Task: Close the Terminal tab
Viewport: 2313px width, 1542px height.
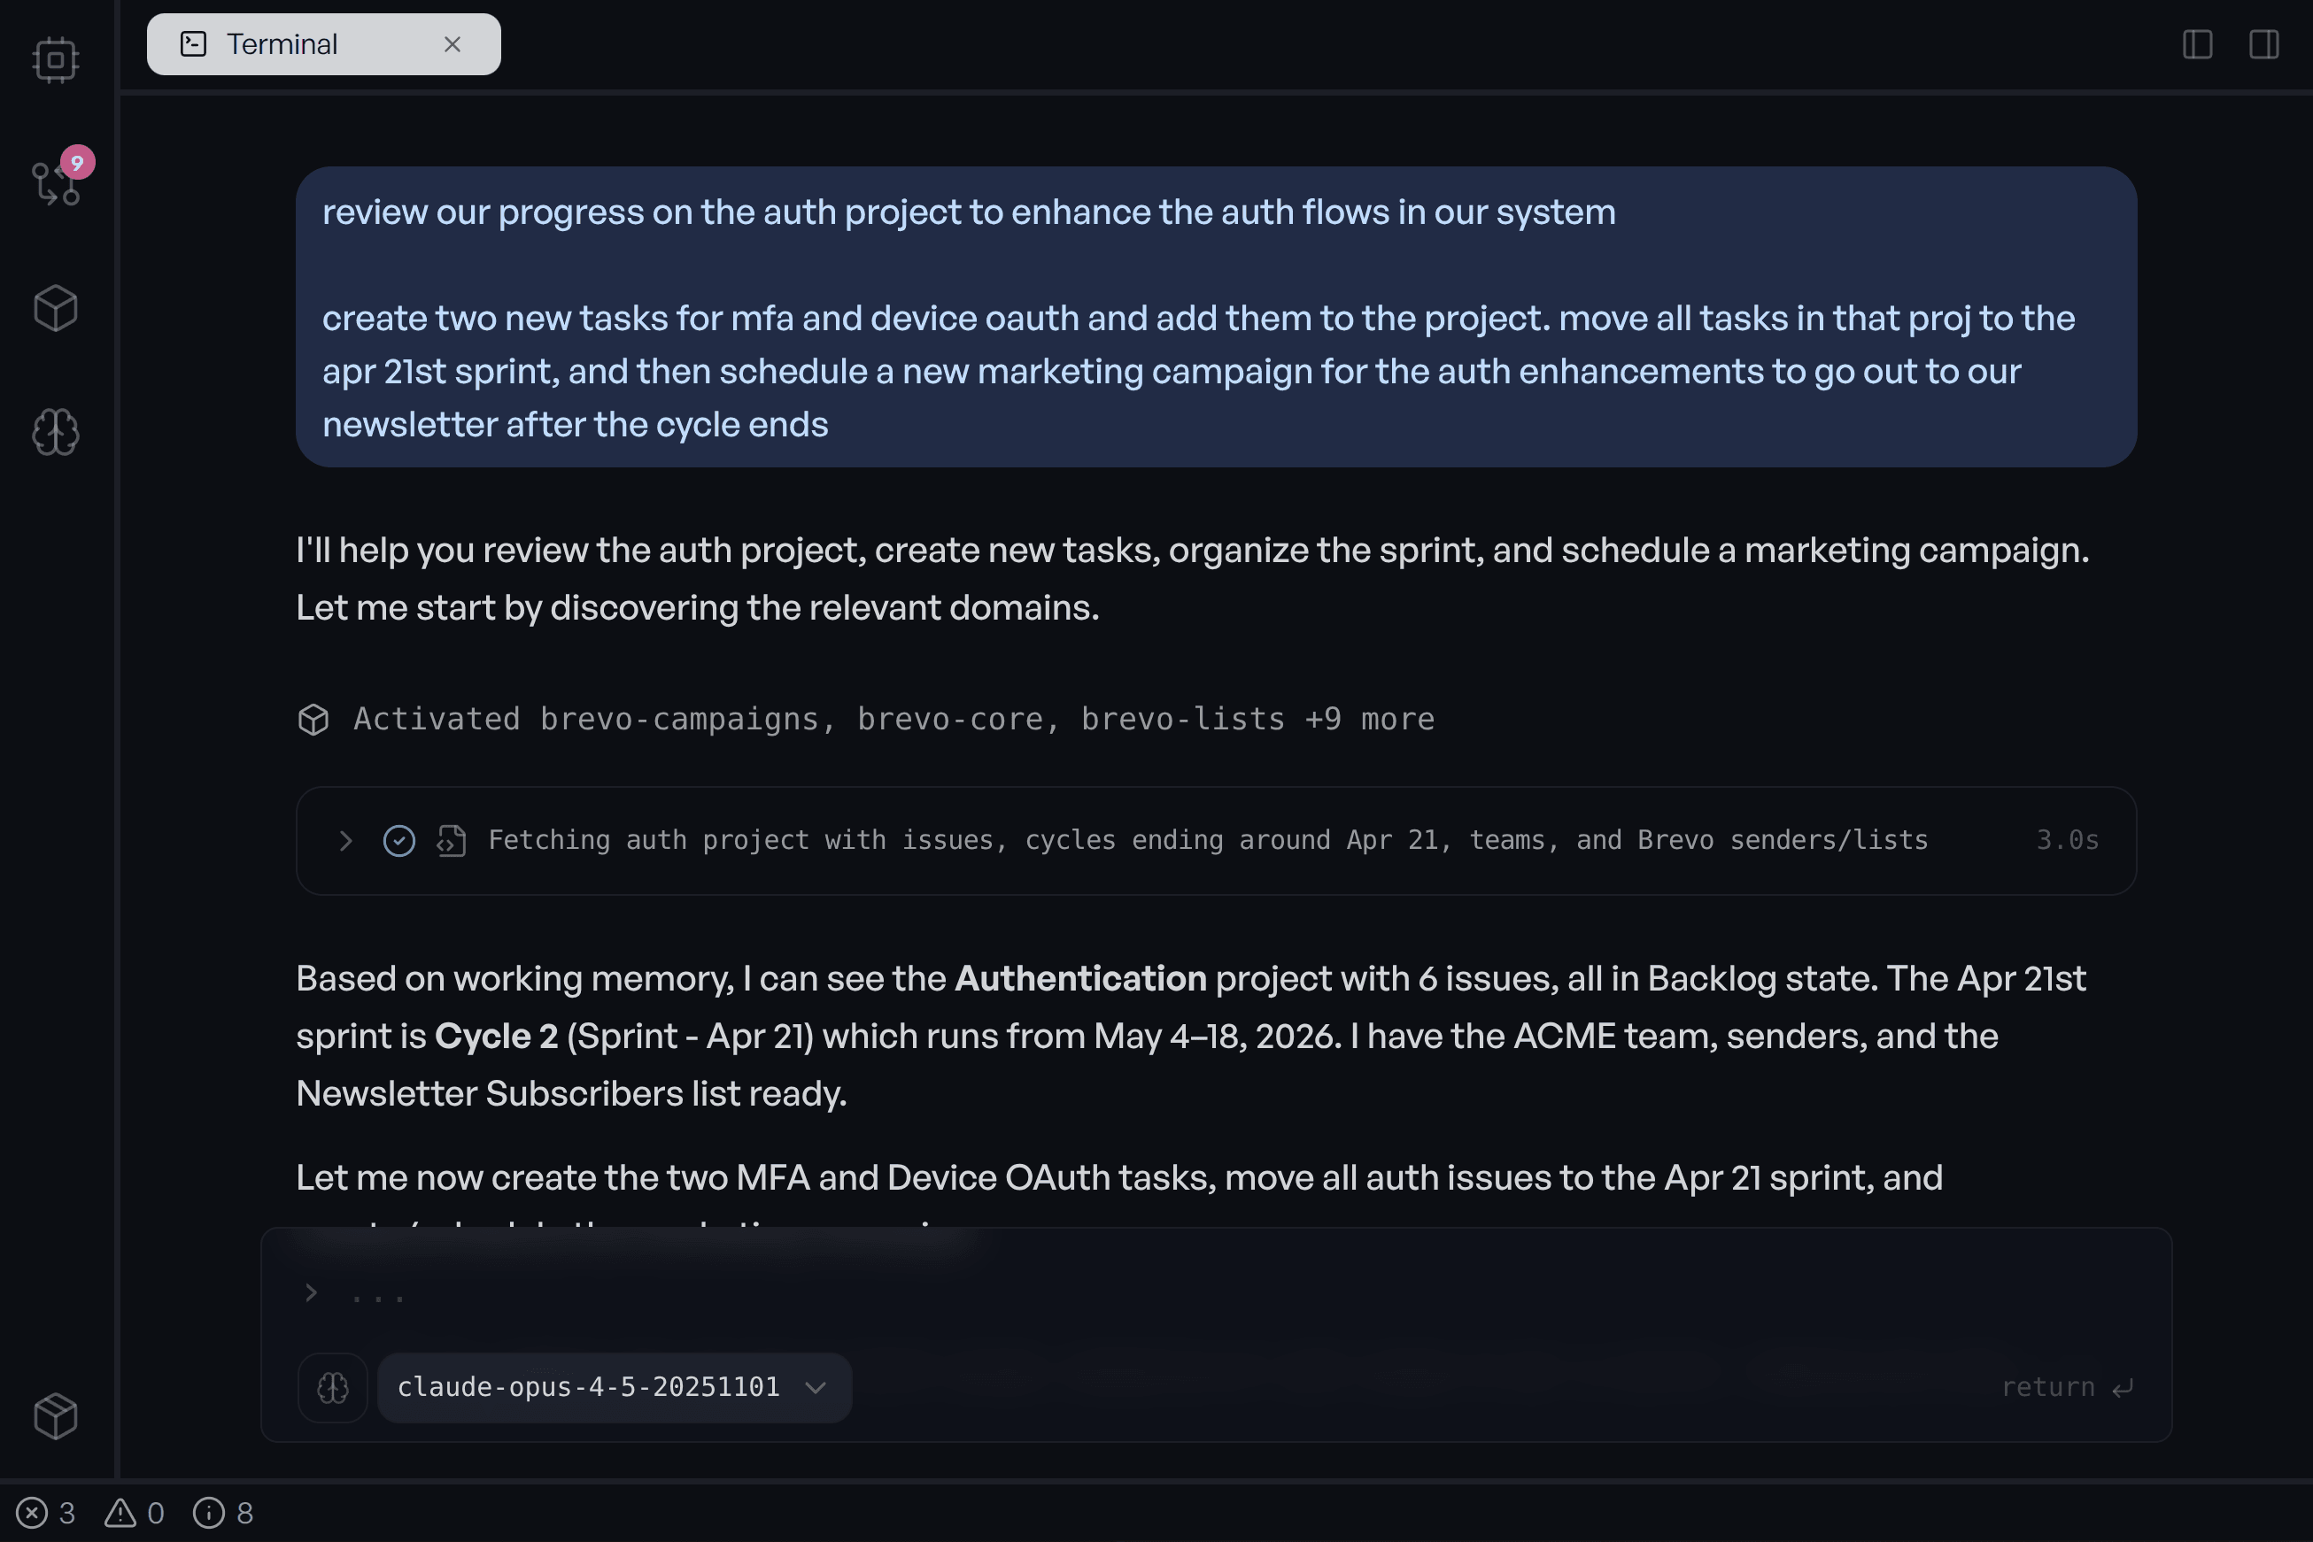Action: coord(453,44)
